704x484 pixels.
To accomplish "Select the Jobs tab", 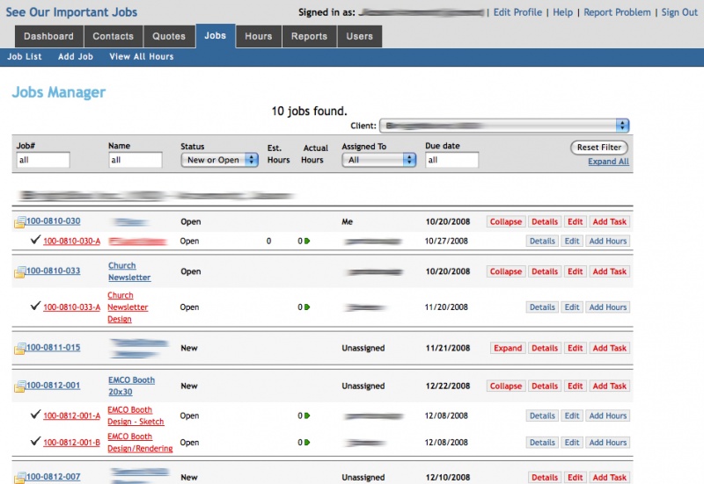I will pyautogui.click(x=216, y=36).
